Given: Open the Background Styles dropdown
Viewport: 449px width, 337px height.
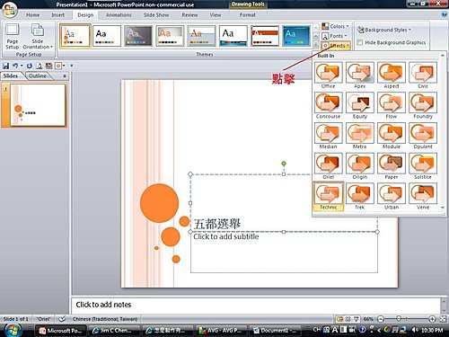Looking at the screenshot, I should point(384,30).
